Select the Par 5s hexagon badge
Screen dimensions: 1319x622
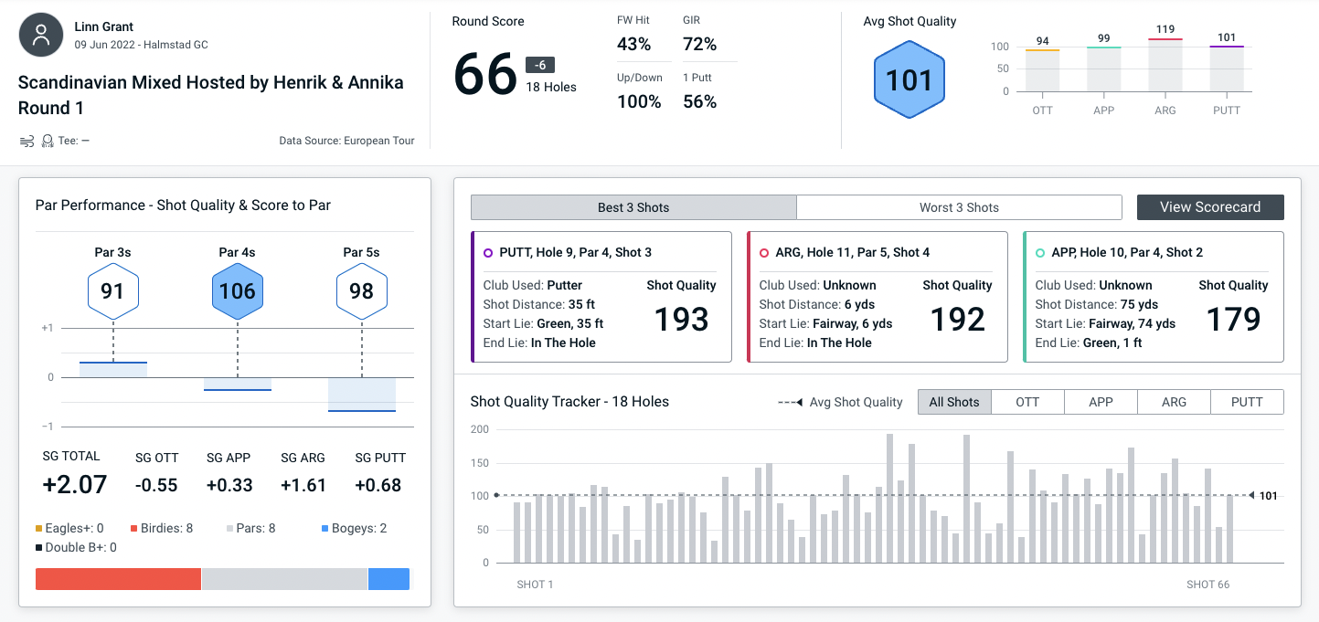[x=362, y=292]
